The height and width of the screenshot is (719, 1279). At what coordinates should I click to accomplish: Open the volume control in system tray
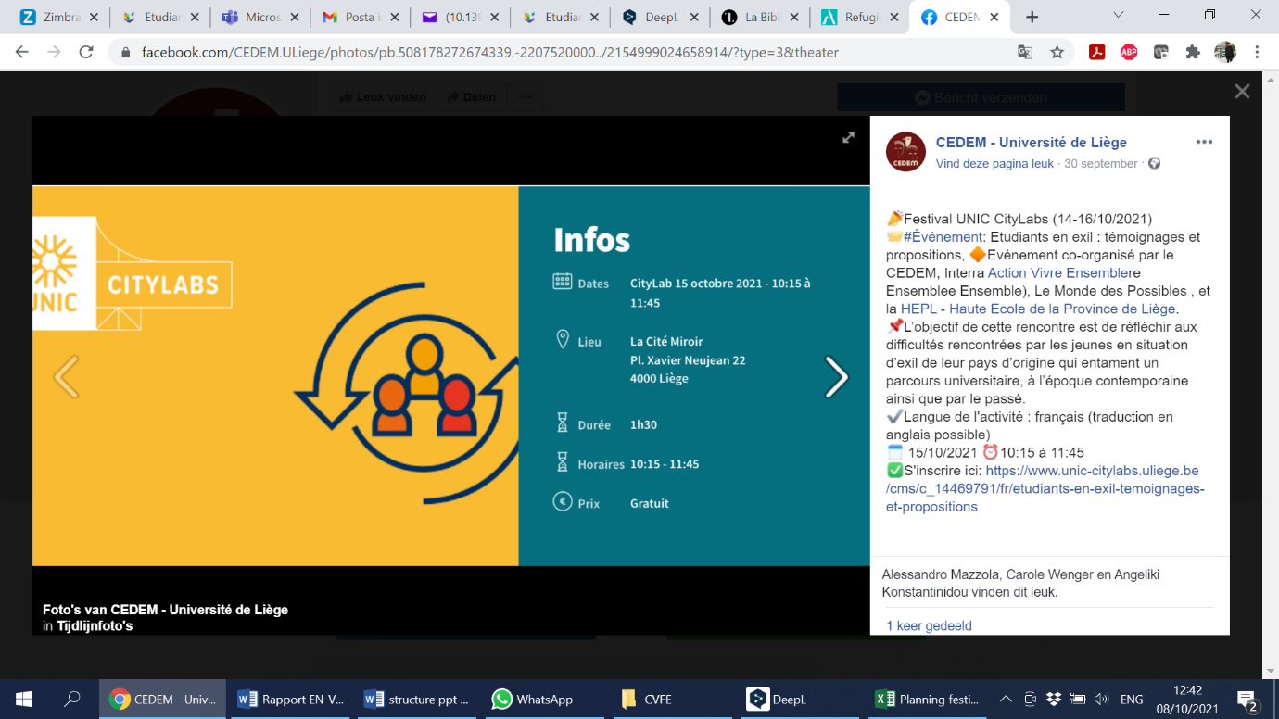(1101, 700)
